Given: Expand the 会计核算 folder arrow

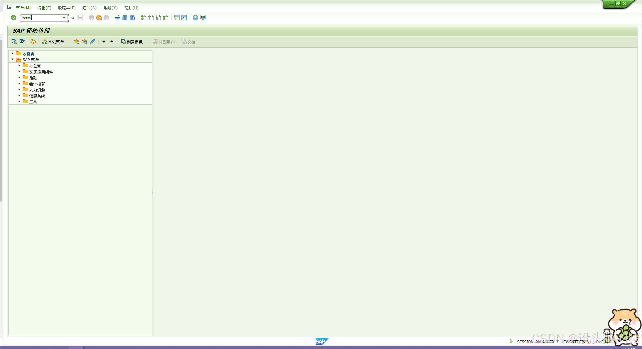Looking at the screenshot, I should 19,84.
